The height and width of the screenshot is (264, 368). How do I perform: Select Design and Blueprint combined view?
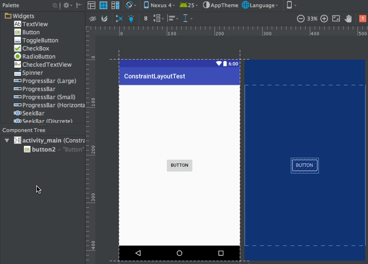point(115,5)
